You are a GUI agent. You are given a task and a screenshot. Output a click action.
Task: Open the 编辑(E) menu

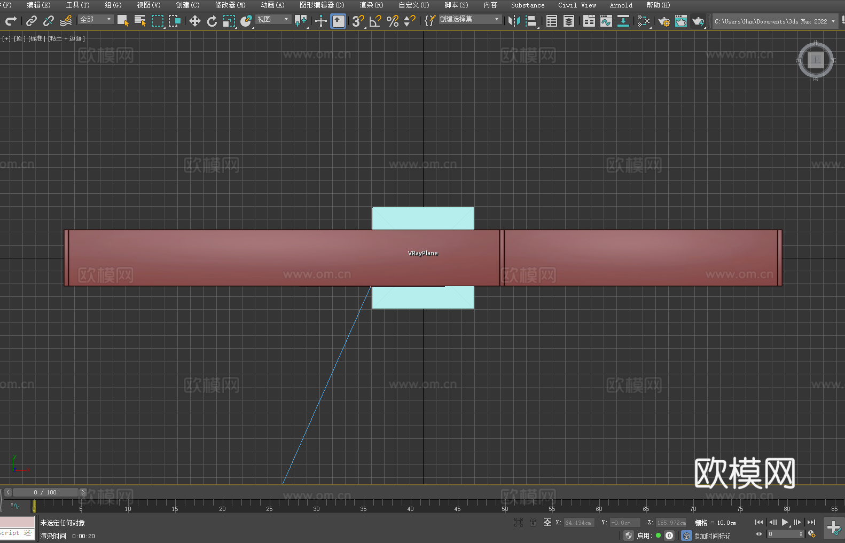[x=39, y=5]
